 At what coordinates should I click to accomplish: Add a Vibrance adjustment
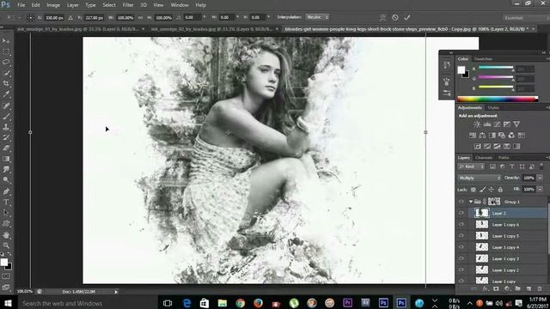coord(516,124)
